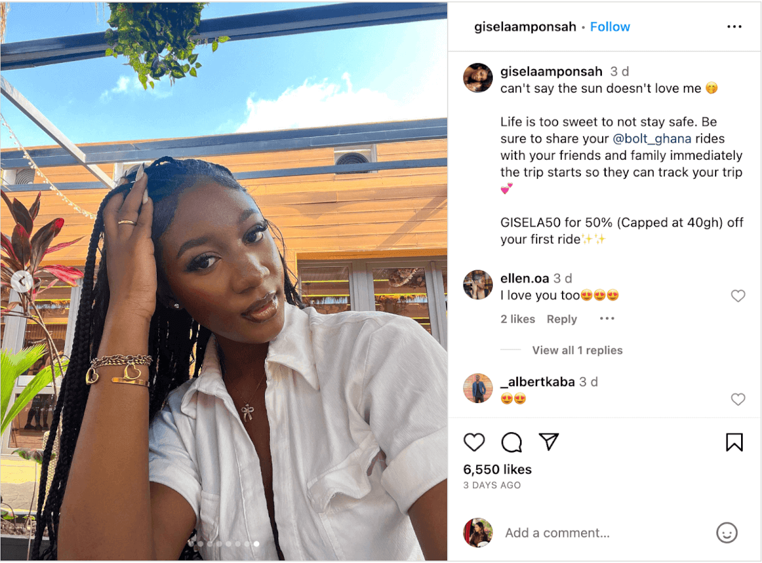Open emoji picker in comment box
This screenshot has width=762, height=563.
click(727, 533)
